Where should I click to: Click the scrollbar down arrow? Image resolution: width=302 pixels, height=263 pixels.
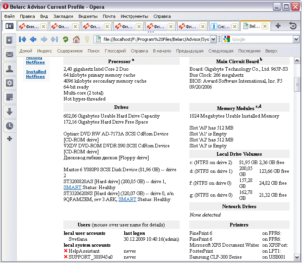(297, 257)
